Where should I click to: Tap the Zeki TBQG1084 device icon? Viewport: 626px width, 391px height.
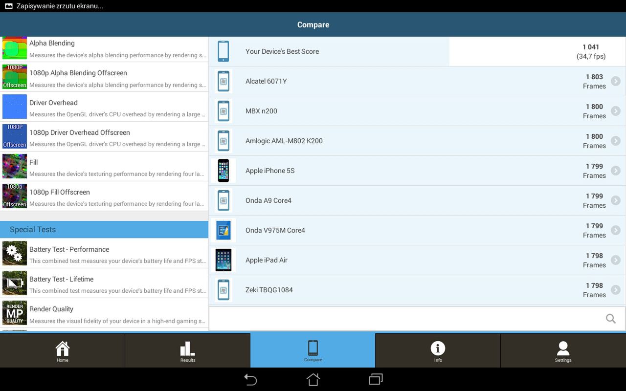[x=224, y=290]
